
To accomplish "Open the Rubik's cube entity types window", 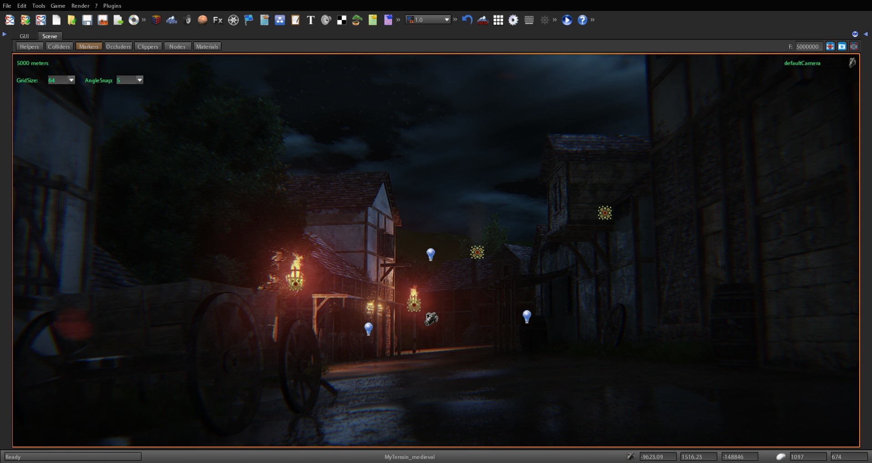I will pyautogui.click(x=157, y=20).
